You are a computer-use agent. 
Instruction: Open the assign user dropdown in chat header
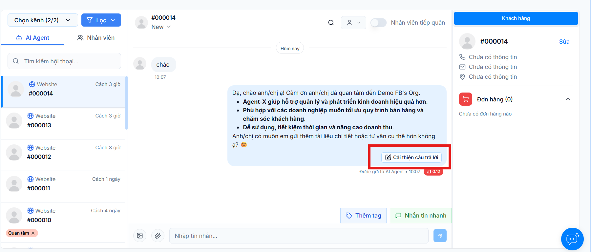point(353,23)
